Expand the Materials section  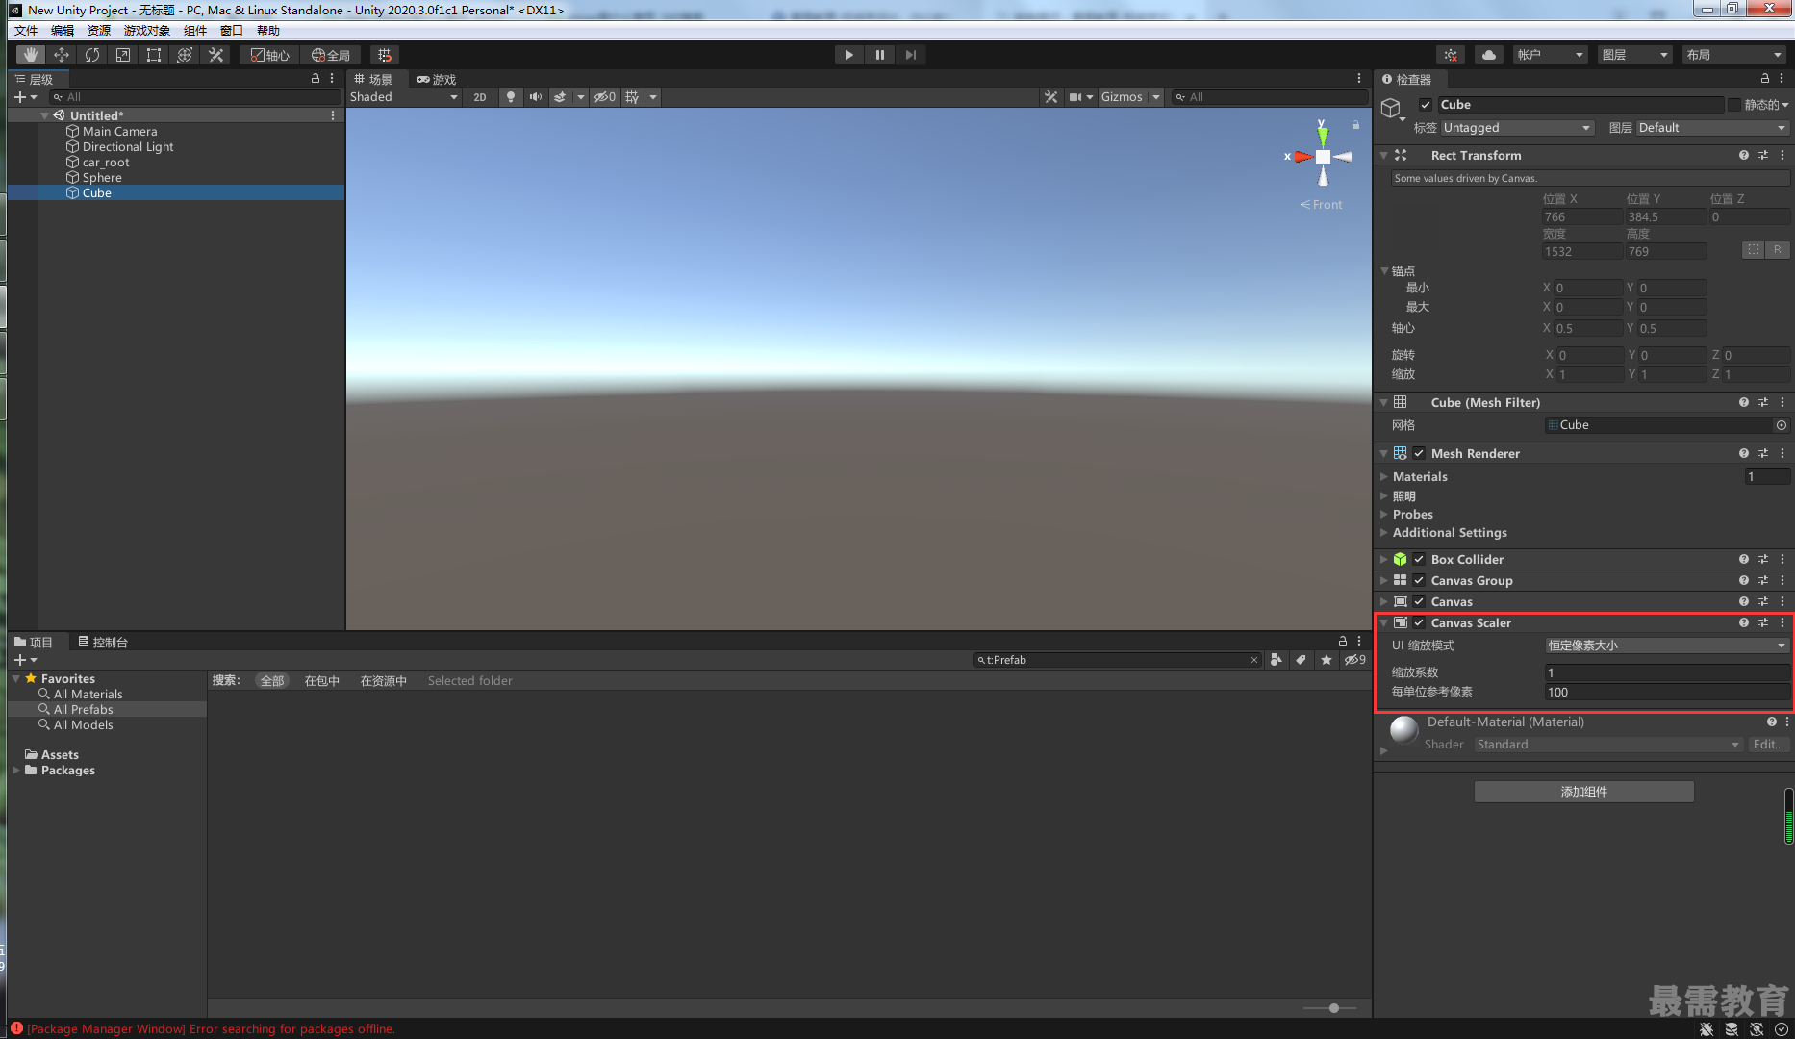click(x=1384, y=476)
